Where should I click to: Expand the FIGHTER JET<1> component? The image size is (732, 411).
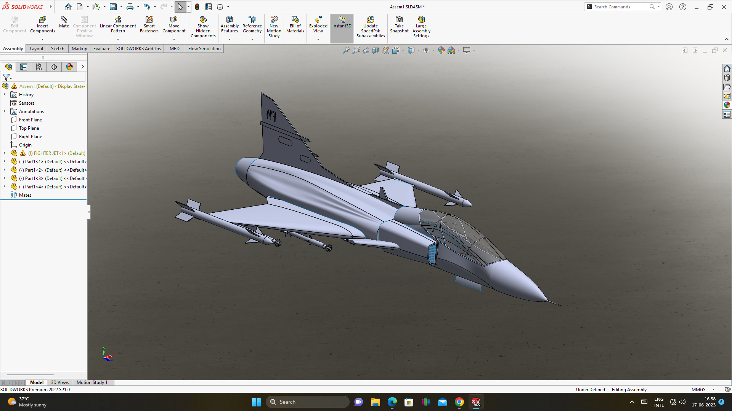[5, 153]
